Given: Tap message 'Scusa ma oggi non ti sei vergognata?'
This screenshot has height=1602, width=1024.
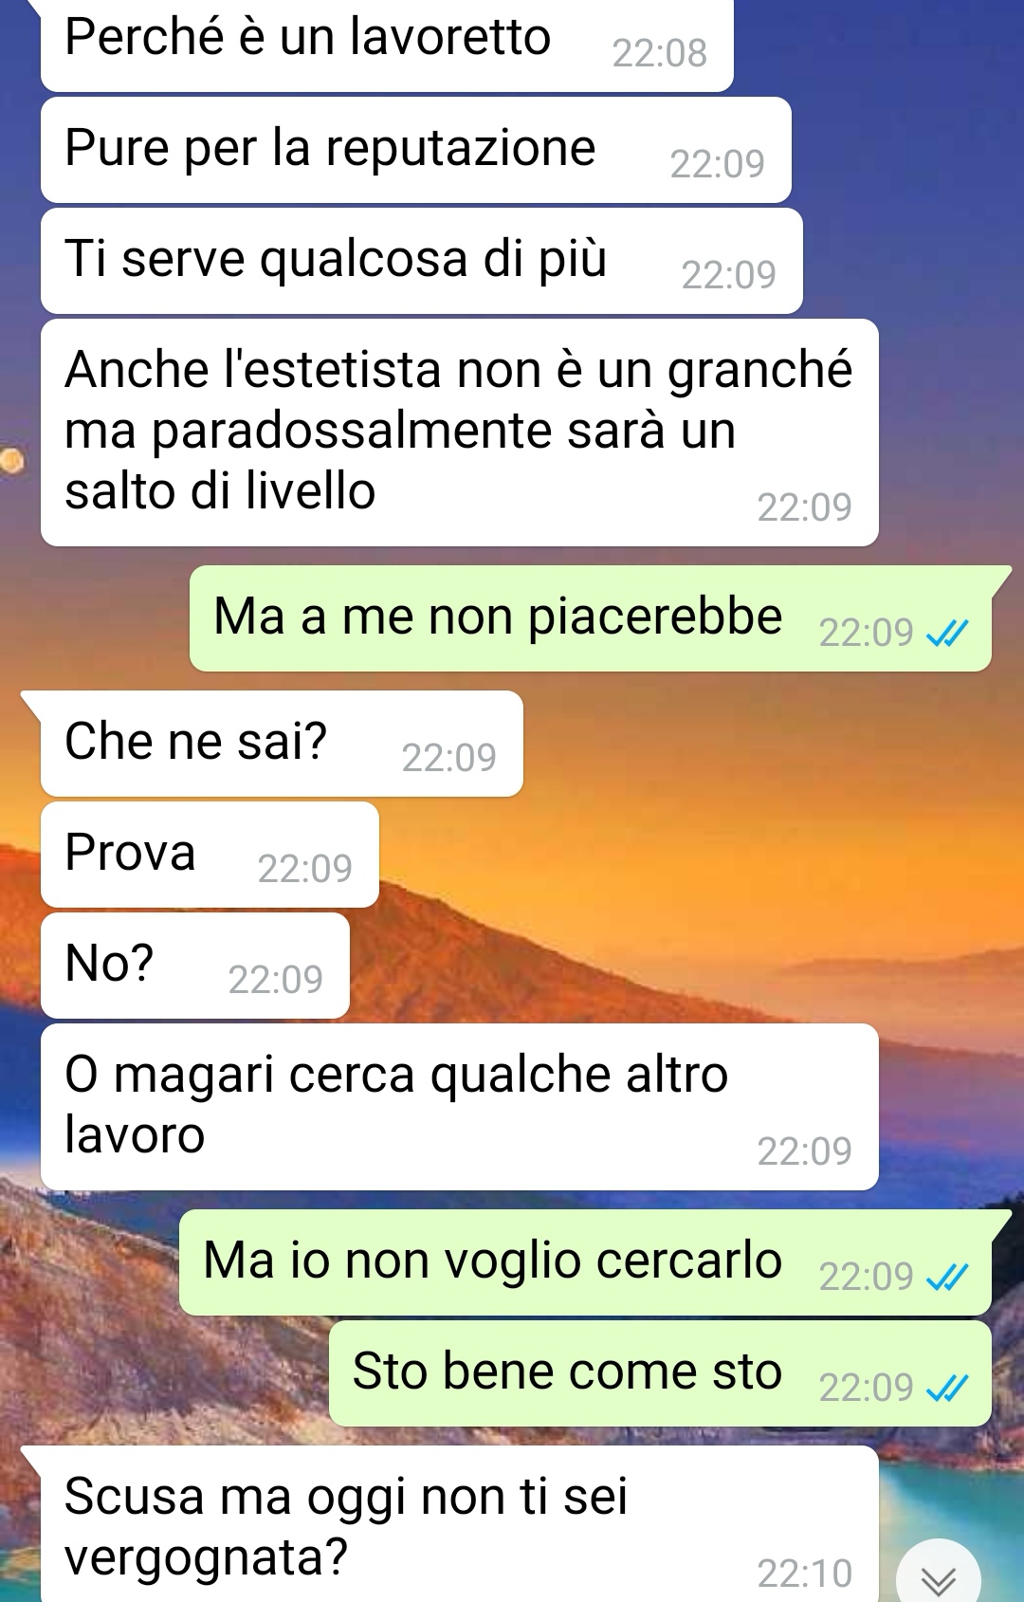Looking at the screenshot, I should tap(460, 1524).
